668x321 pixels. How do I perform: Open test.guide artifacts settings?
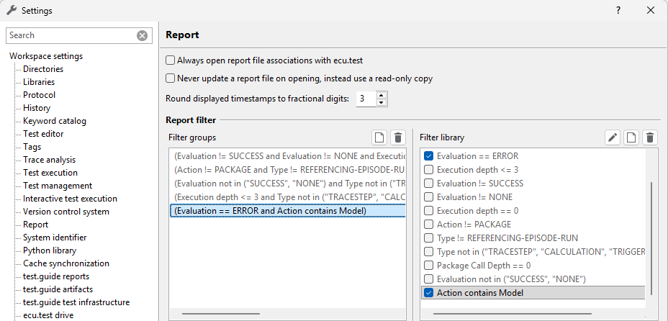pyautogui.click(x=58, y=289)
